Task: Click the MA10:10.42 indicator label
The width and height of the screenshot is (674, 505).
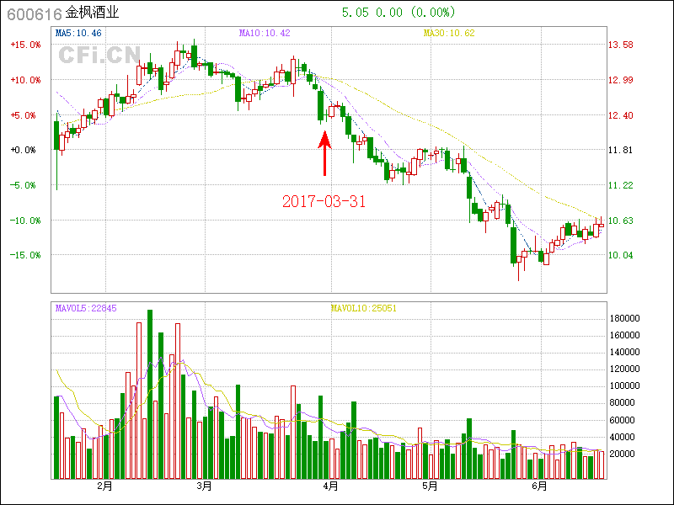Action: click(265, 33)
